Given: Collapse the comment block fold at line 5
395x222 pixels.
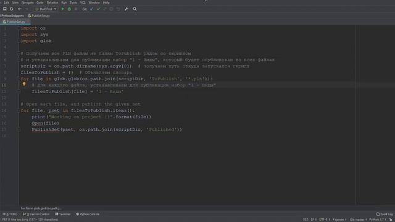Looking at the screenshot, I should pyautogui.click(x=19, y=54).
